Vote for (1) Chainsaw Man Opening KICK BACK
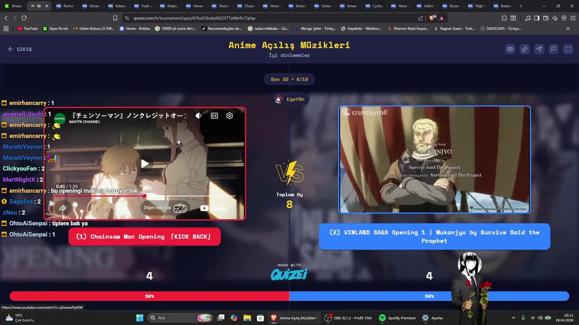The height and width of the screenshot is (325, 579). click(144, 237)
